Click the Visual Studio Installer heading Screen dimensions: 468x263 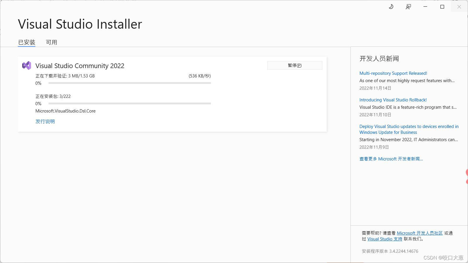[x=80, y=24]
